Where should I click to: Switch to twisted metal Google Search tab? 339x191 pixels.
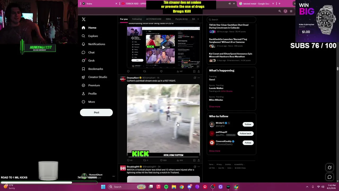(x=256, y=4)
